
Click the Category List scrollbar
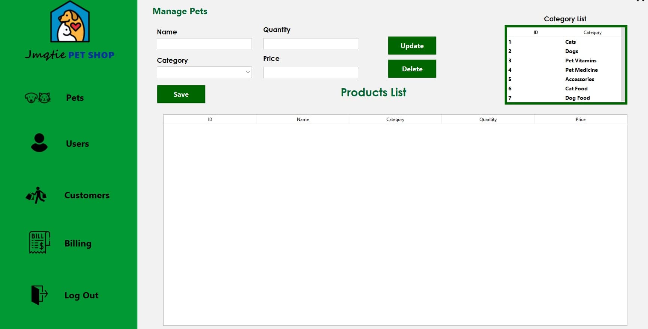(623, 65)
